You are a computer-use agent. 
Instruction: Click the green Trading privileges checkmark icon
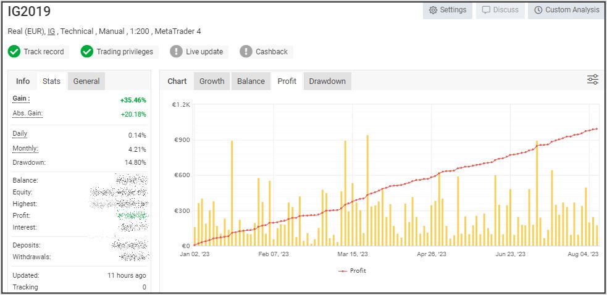[87, 52]
